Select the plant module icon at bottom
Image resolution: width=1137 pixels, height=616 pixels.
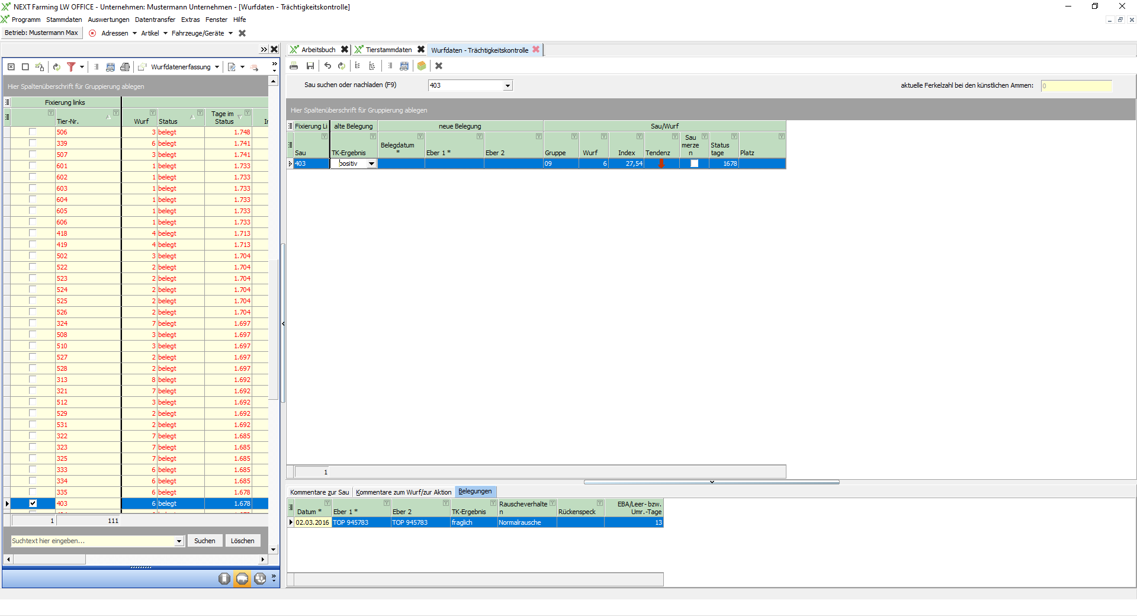(x=260, y=579)
